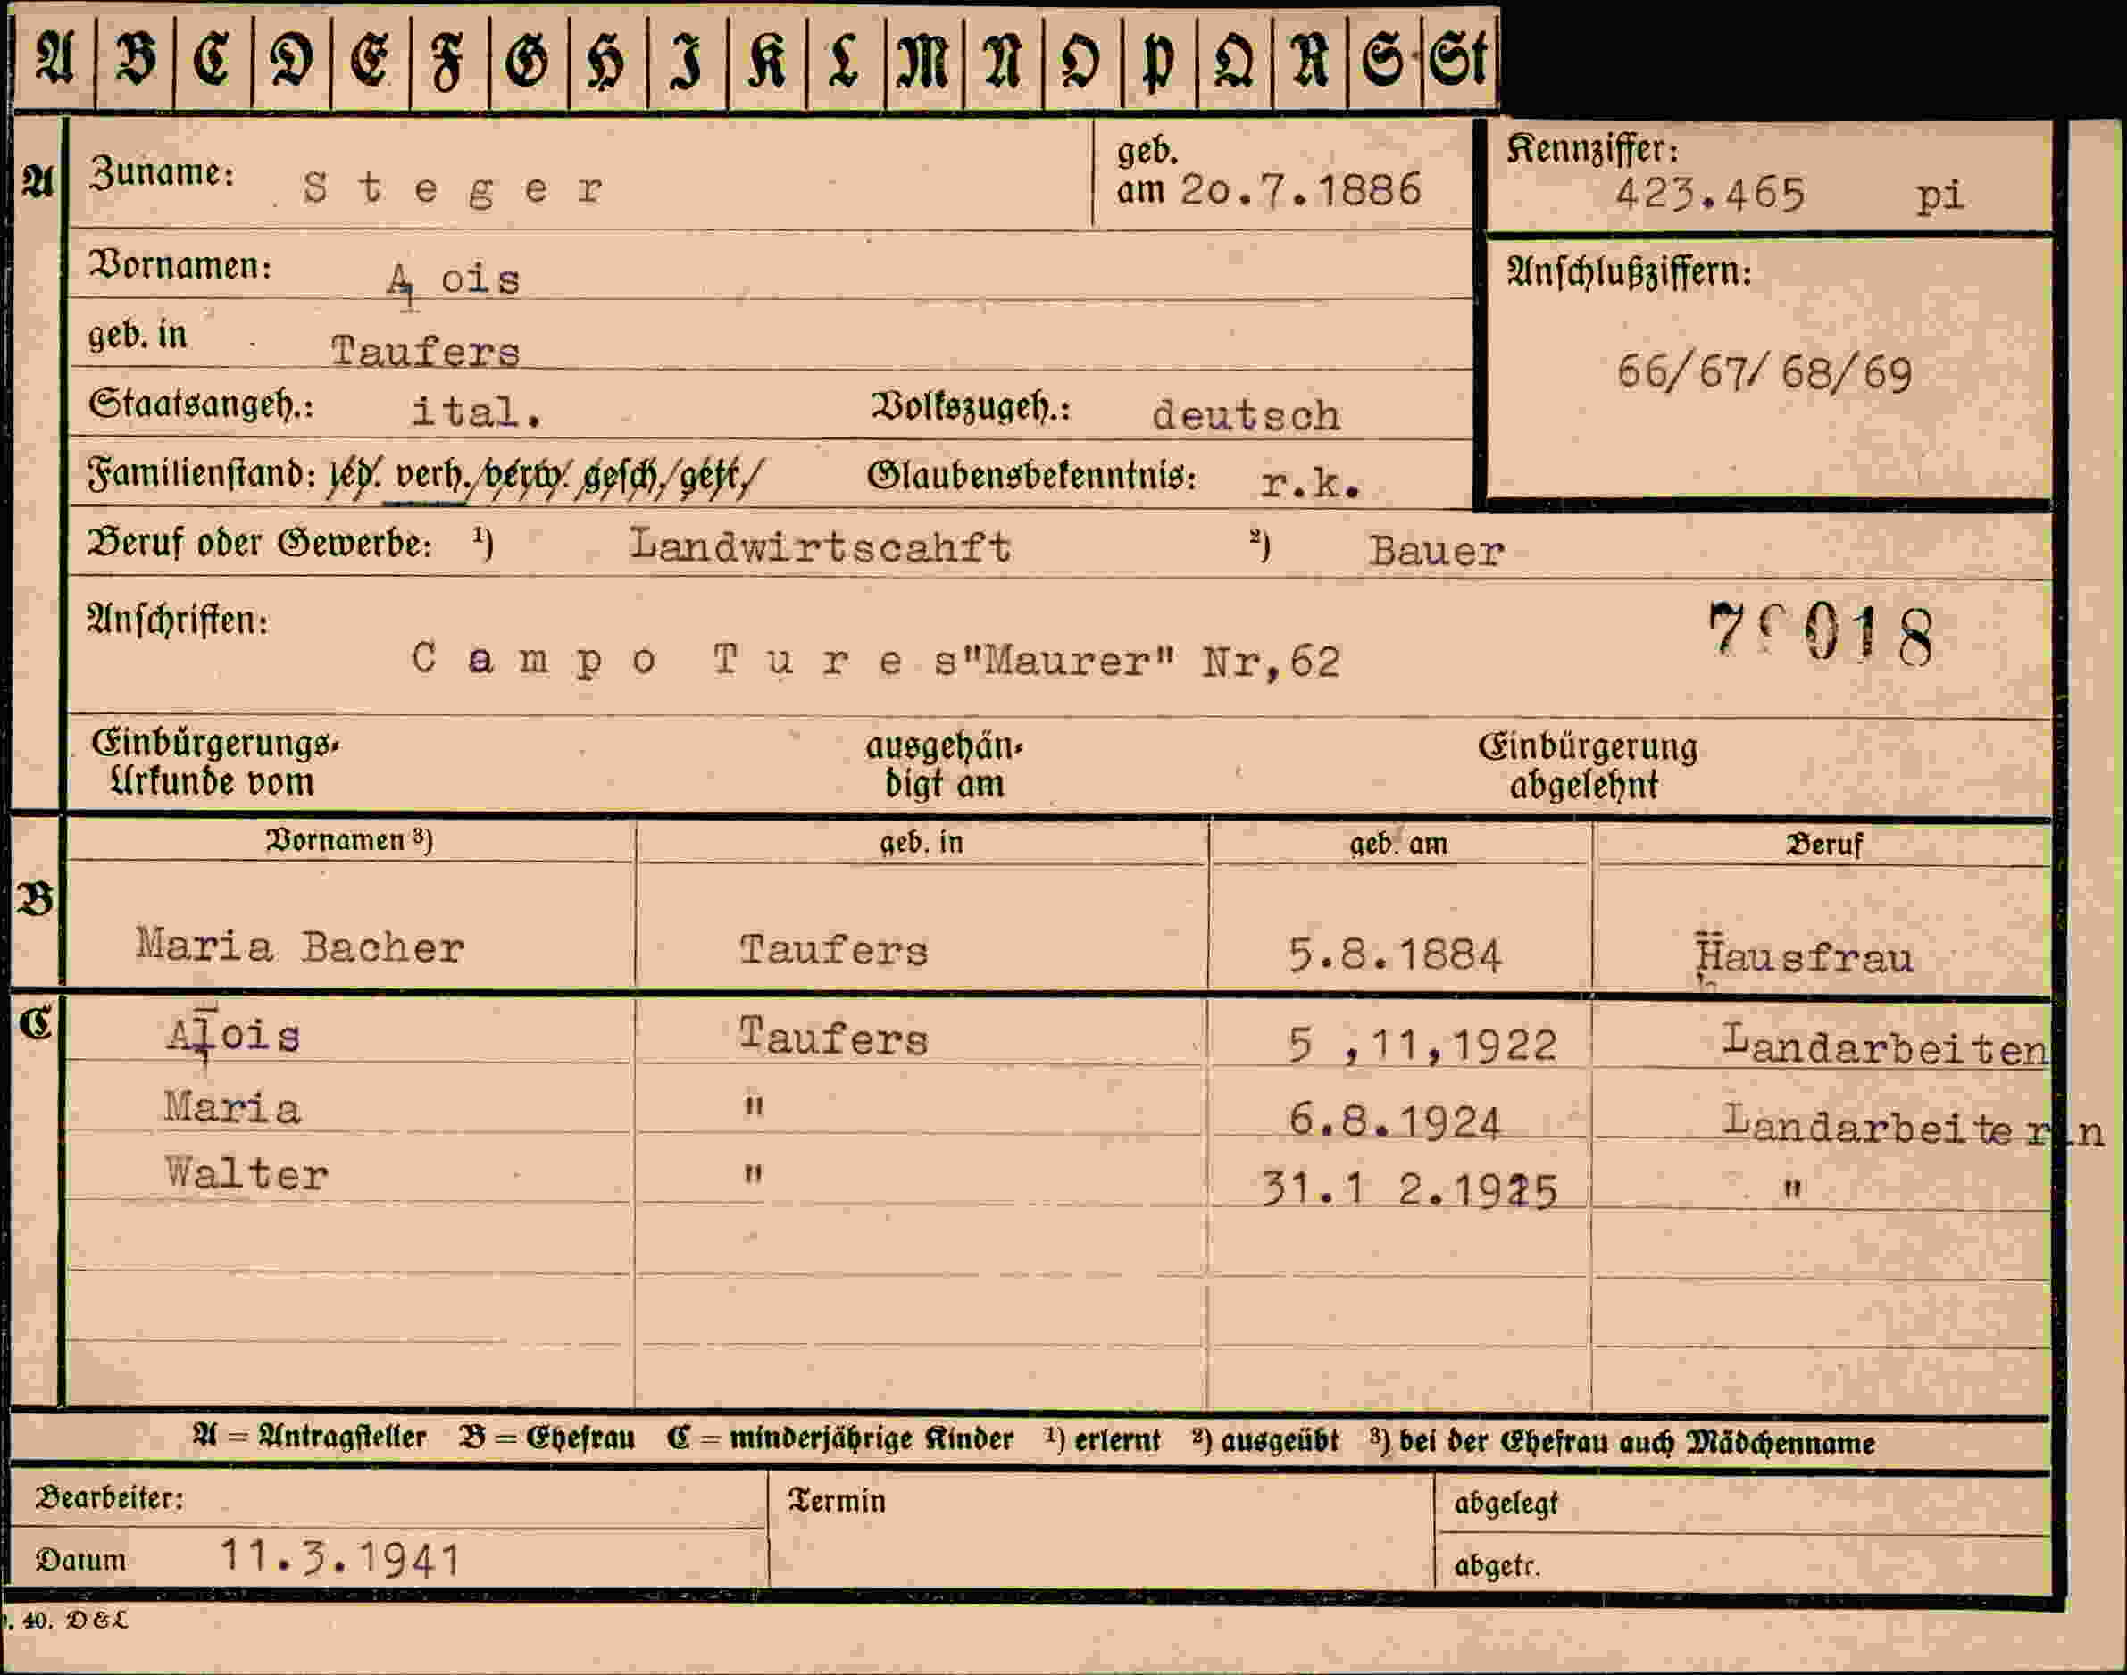Click the "Anschriften:" label
The image size is (2127, 1675).
pos(178,620)
